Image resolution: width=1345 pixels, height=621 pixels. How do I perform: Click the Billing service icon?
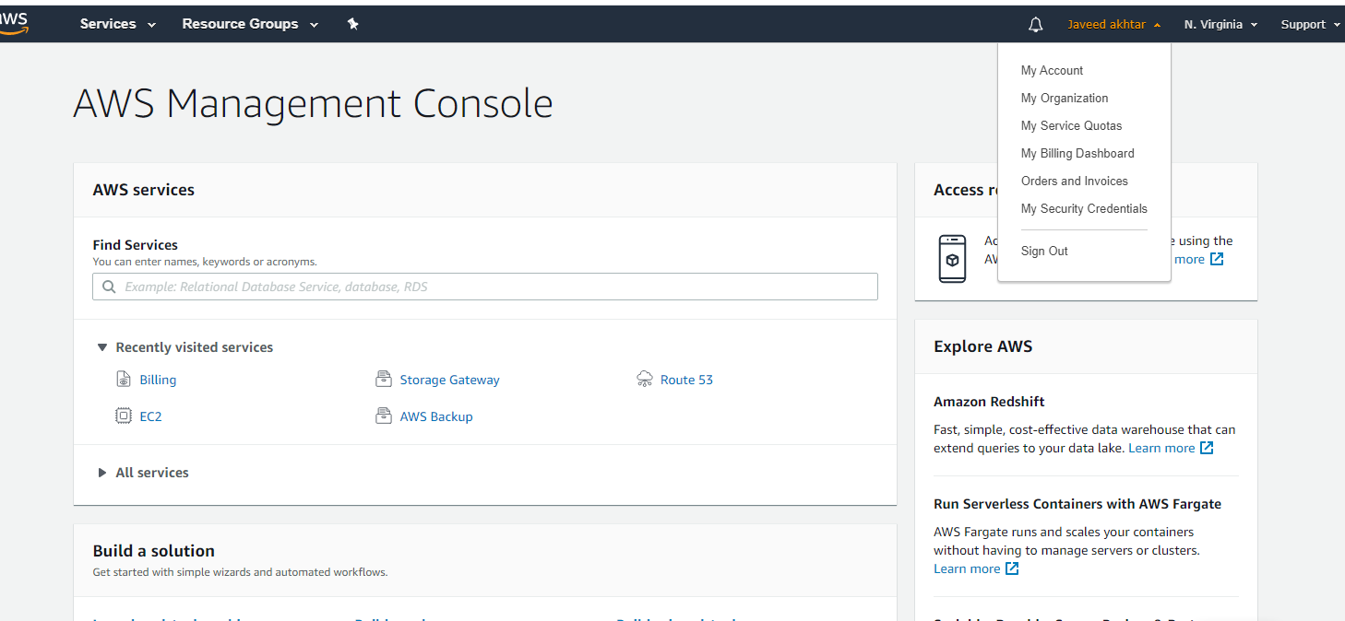pos(124,380)
